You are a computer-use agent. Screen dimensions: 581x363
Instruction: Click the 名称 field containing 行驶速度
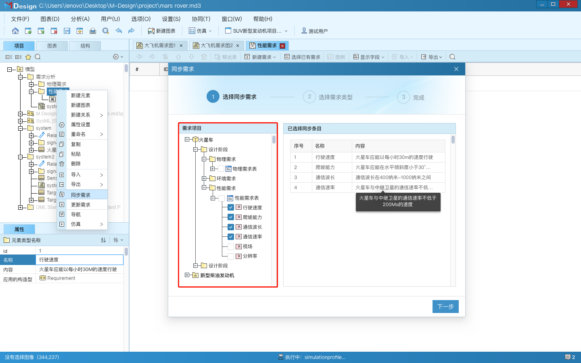pos(80,260)
